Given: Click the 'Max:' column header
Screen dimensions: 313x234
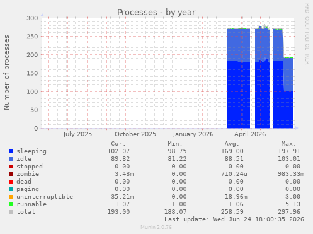Looking at the screenshot, I should [289, 144].
